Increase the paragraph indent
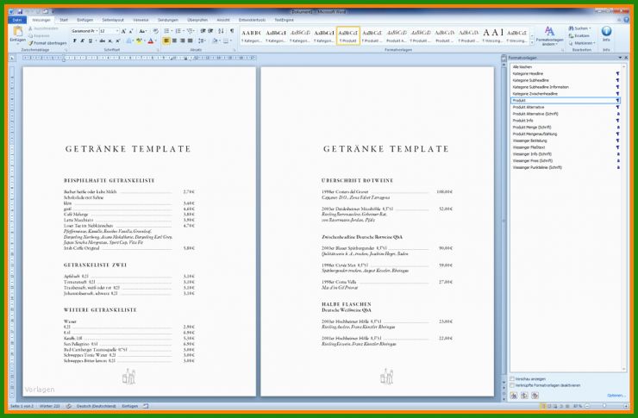This screenshot has width=638, height=418. 210,31
